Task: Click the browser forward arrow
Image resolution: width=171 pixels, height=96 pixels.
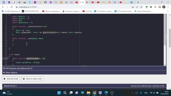Action: click(7, 7)
